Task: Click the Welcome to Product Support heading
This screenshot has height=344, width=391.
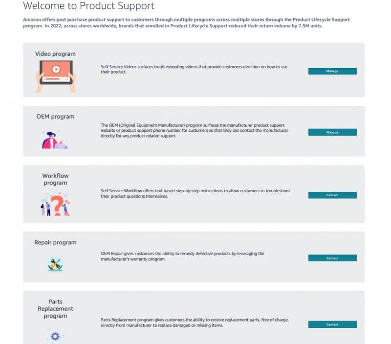Action: point(88,6)
